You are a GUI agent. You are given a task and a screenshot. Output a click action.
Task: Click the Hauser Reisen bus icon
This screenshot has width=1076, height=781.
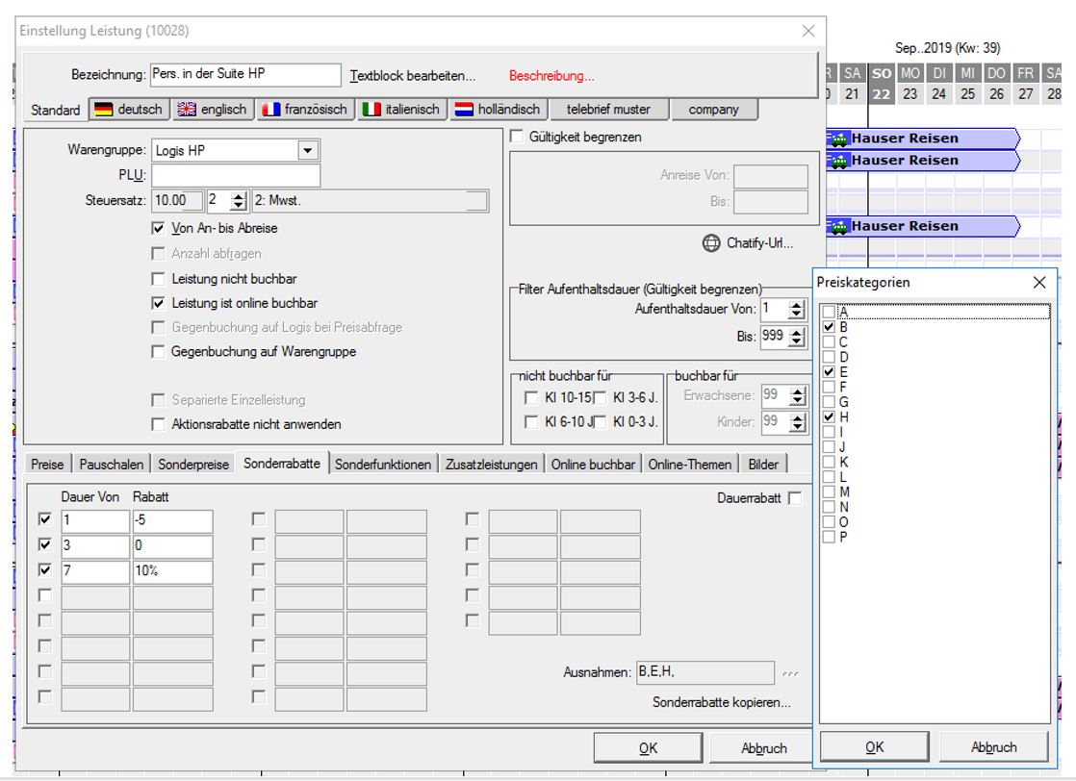coord(838,139)
